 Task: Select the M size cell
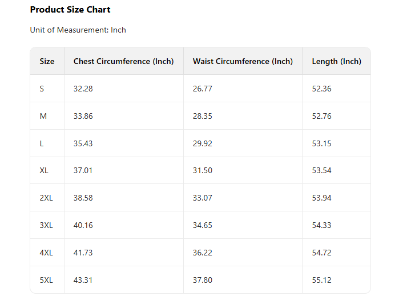43,116
